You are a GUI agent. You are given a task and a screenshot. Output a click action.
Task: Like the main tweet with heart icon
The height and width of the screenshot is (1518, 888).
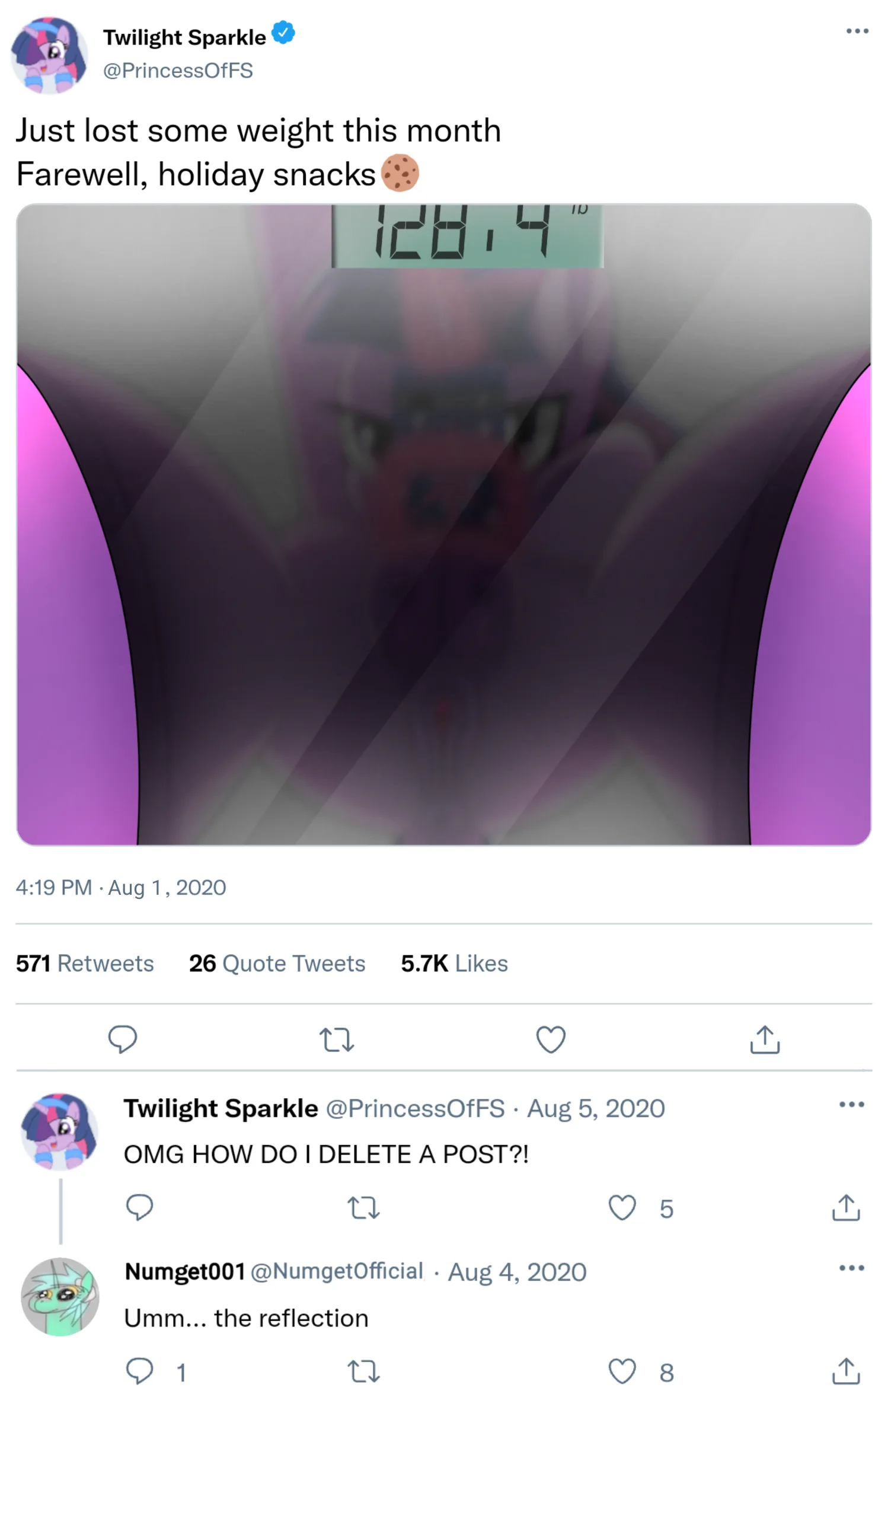tap(551, 1039)
